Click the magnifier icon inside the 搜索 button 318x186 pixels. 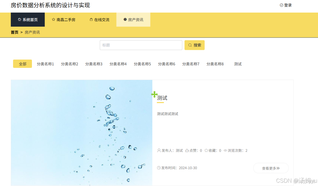pos(190,45)
